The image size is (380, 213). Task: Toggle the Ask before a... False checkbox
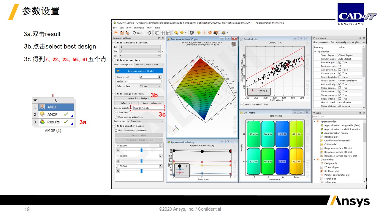tap(340, 70)
